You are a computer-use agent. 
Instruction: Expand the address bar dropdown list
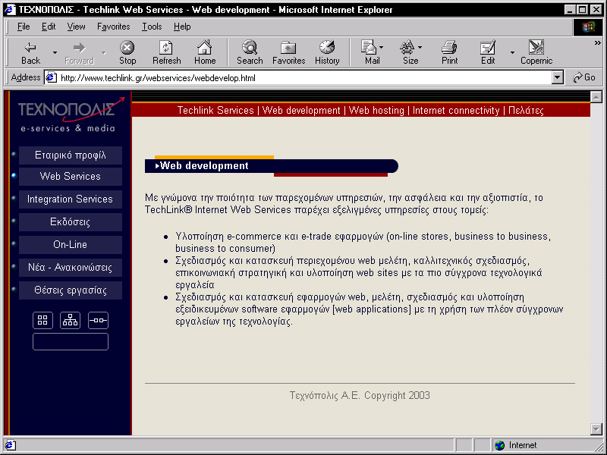tap(557, 78)
